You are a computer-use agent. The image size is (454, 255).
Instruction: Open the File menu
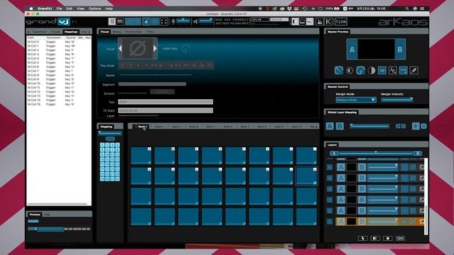click(x=59, y=8)
